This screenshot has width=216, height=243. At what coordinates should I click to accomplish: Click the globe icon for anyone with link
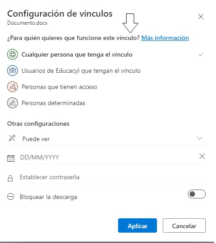pyautogui.click(x=13, y=54)
